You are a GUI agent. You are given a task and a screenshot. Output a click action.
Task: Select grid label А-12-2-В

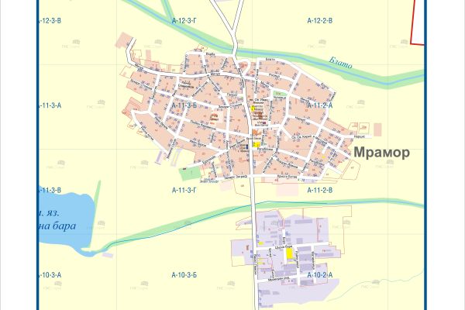[x=319, y=21]
